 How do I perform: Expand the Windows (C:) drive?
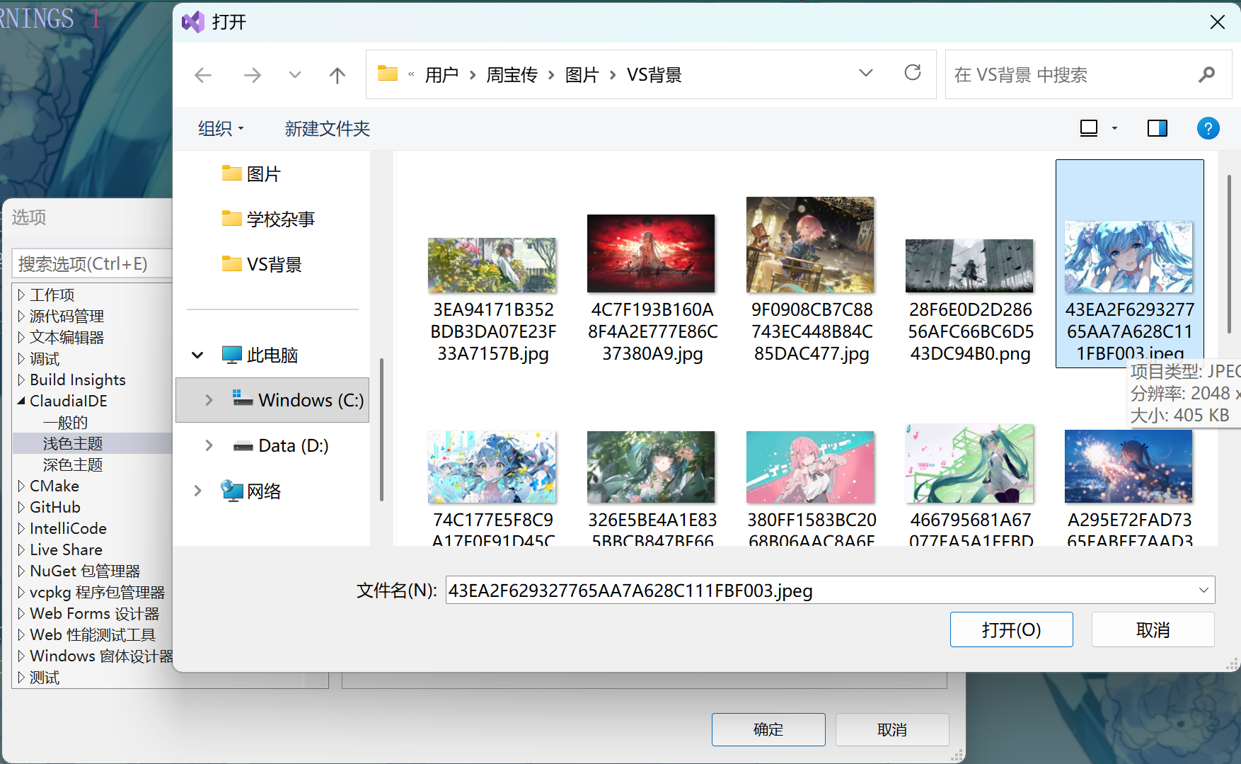tap(209, 400)
